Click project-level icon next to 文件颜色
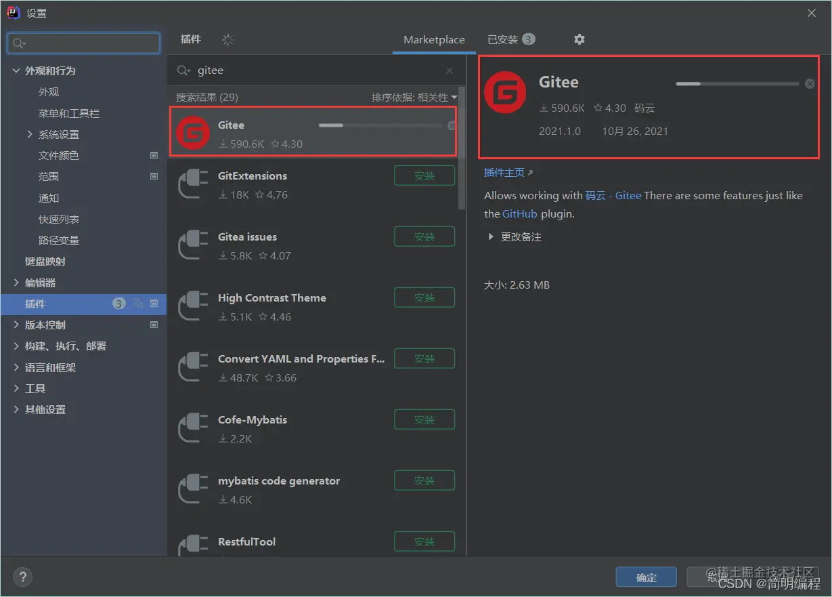 click(x=154, y=155)
